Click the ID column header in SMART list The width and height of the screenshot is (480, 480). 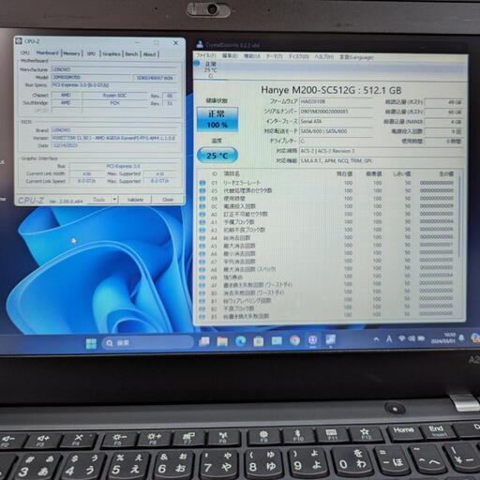coord(215,174)
